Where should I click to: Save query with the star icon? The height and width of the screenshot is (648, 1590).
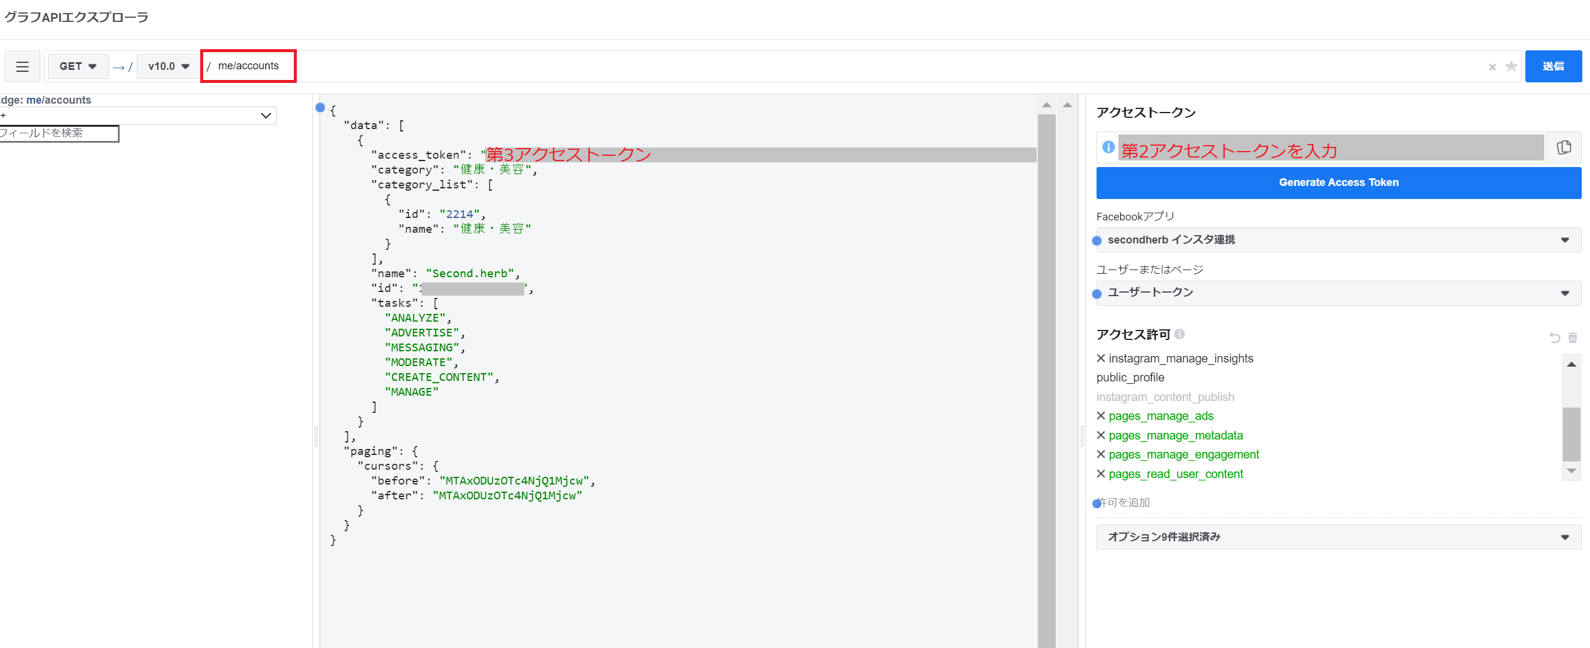point(1511,67)
